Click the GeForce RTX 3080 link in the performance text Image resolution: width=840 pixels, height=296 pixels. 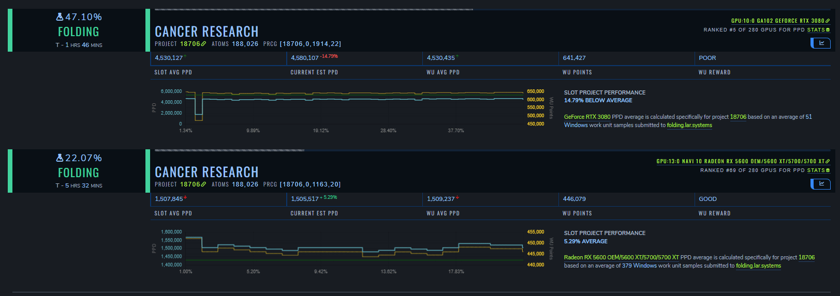click(x=587, y=117)
